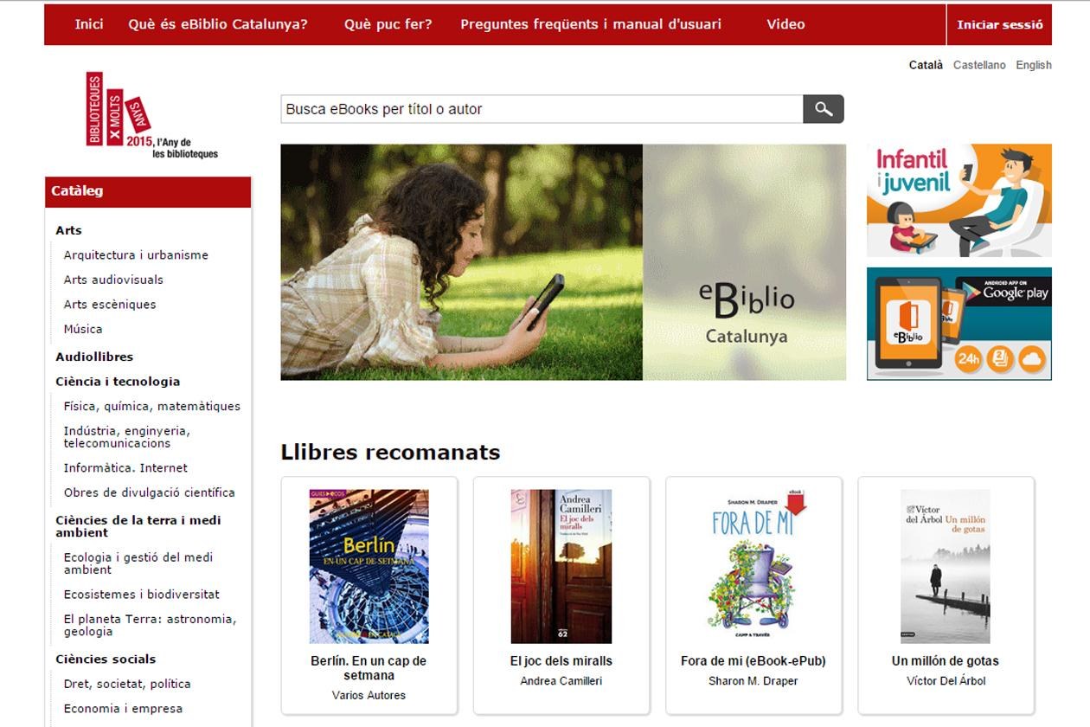Click the Biblioteques 2015 logo
The image size is (1090, 727).
(x=151, y=116)
